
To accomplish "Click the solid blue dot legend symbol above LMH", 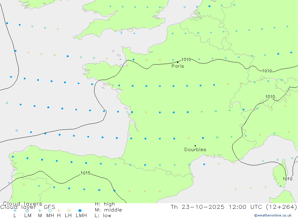I will click(80, 211).
